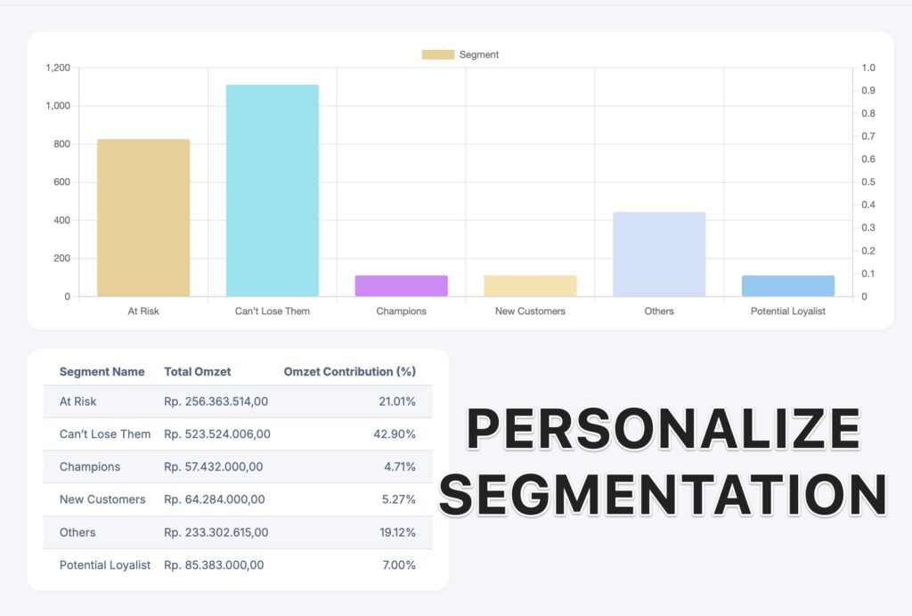The height and width of the screenshot is (616, 912).
Task: Select the At Risk table row name
Action: click(78, 401)
